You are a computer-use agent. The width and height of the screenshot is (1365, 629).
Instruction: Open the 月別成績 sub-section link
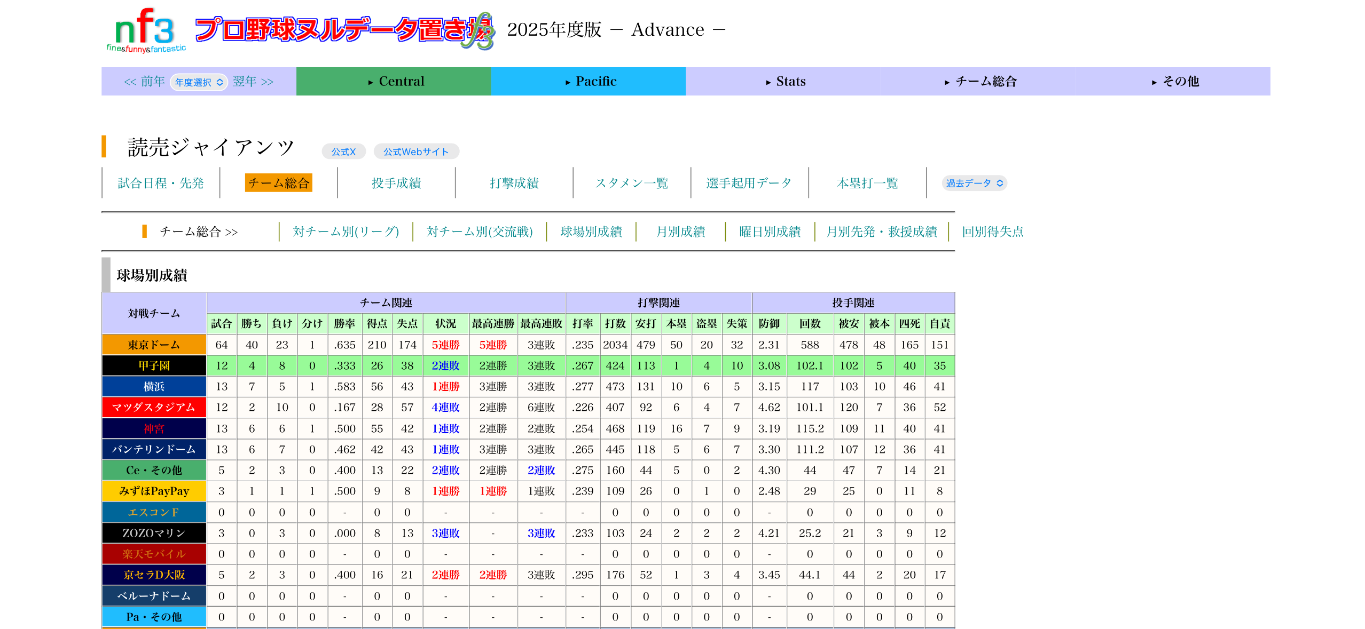(x=680, y=232)
